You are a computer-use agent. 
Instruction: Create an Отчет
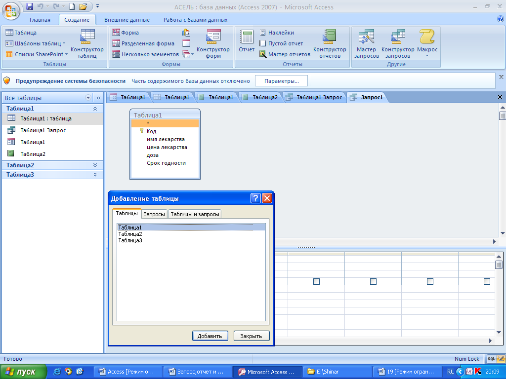click(247, 41)
